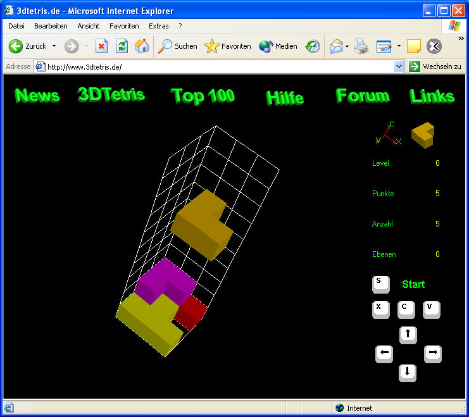The image size is (469, 417).
Task: Click the green Start label
Action: point(413,284)
